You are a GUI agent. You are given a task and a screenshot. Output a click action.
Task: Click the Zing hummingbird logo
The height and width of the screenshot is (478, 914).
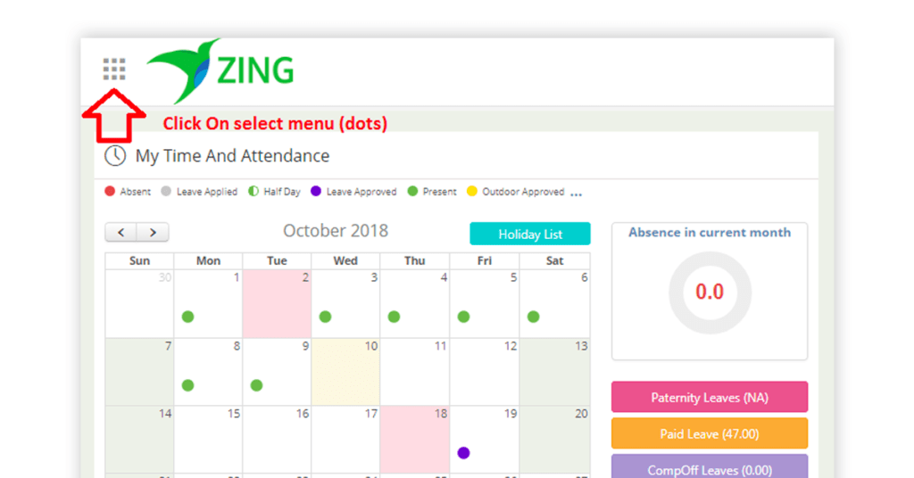tap(220, 70)
